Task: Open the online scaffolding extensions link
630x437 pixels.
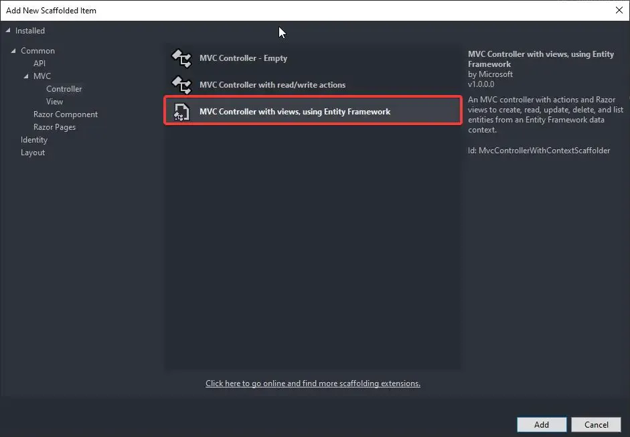Action: coord(313,383)
